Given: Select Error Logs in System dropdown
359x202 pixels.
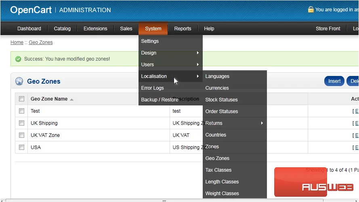Looking at the screenshot, I should click(170, 88).
